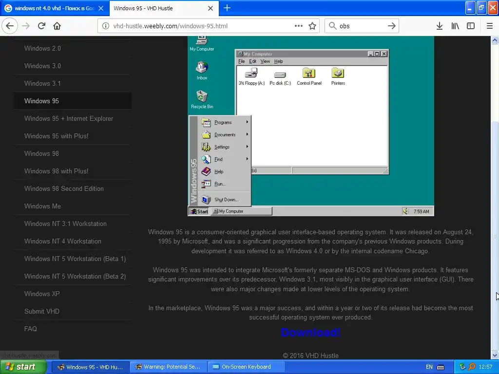Click the search box containing obs
The image size is (499, 374).
point(362,26)
